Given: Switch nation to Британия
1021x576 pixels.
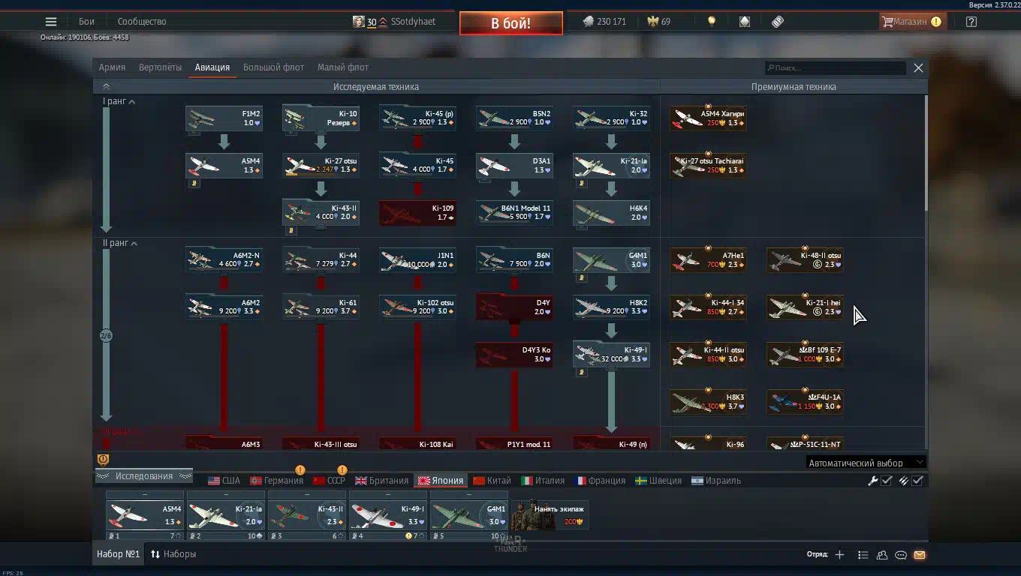Looking at the screenshot, I should tap(381, 481).
